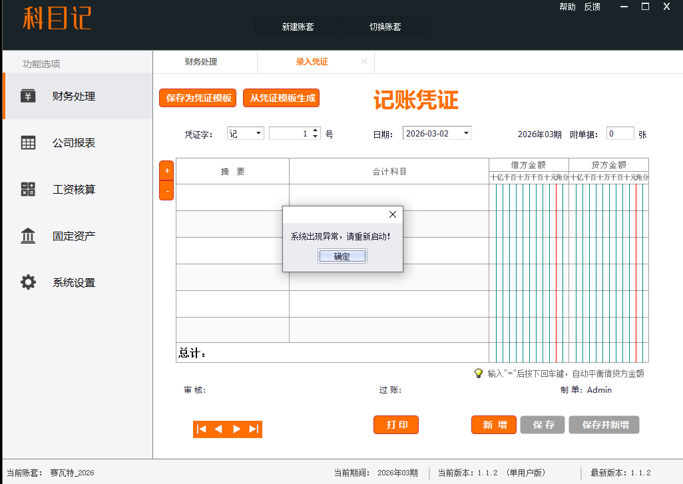
Task: Go to previous voucher arrow
Action: pos(218,429)
